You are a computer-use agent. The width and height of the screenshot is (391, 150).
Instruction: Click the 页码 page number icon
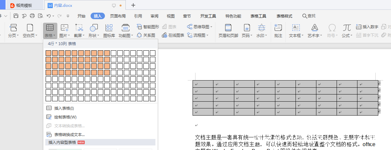pos(247,28)
